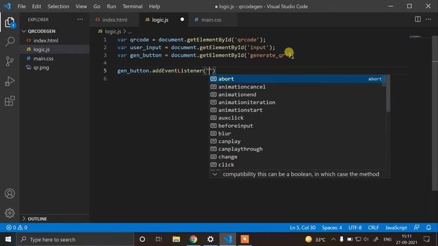Open the File menu
The width and height of the screenshot is (438, 246).
(x=21, y=6)
